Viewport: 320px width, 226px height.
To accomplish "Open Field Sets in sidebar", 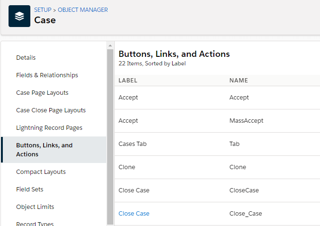I will tap(29, 190).
